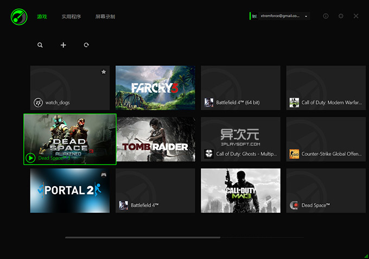The image size is (369, 259).
Task: Launch Dead Space 3 with play button
Action: coord(30,158)
